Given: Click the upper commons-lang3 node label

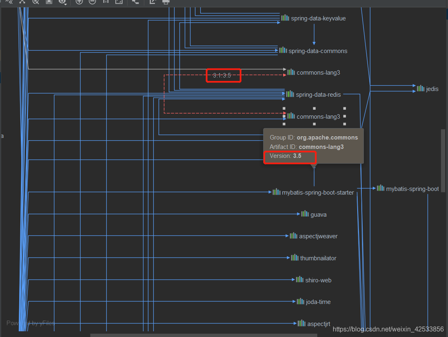Looking at the screenshot, I should [x=318, y=73].
